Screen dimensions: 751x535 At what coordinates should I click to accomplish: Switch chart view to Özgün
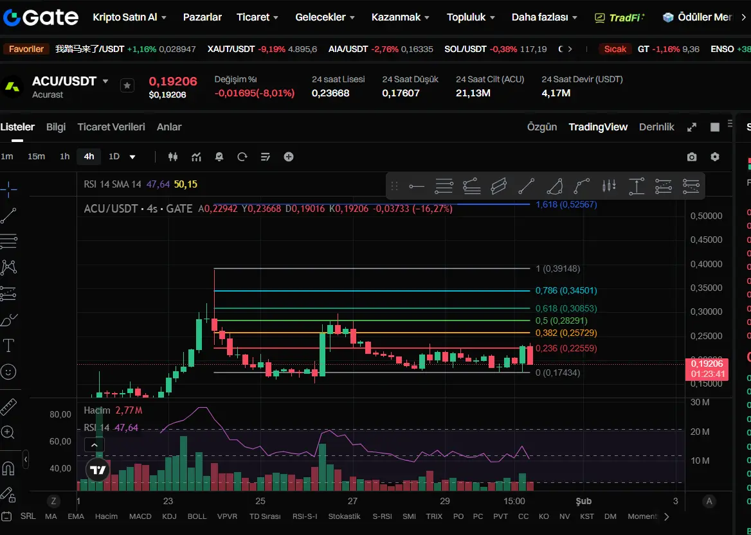pos(542,127)
